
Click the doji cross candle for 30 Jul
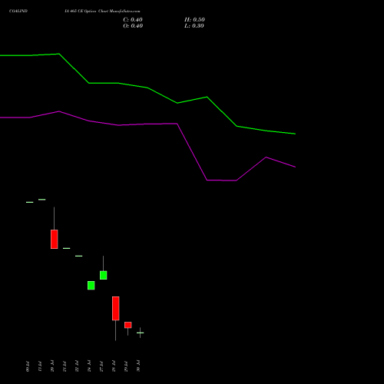tap(140, 333)
